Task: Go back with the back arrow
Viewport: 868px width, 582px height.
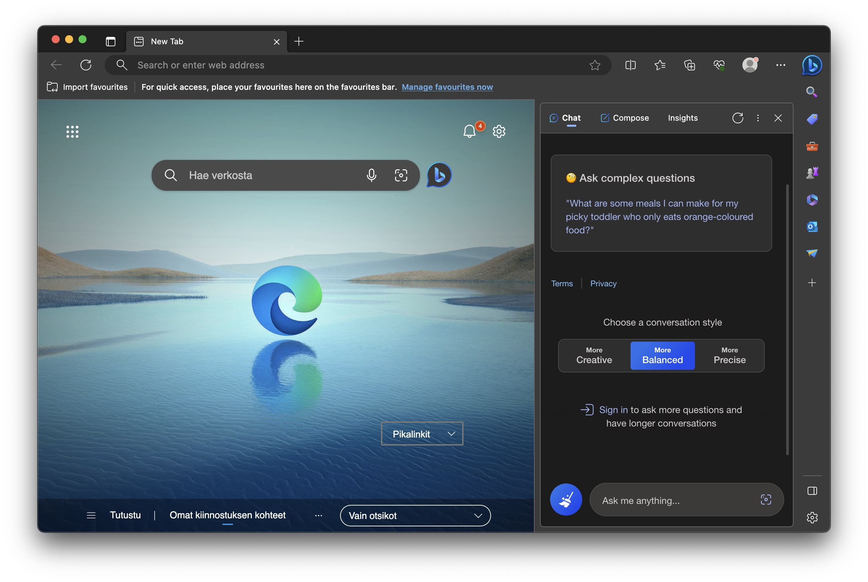Action: tap(56, 65)
